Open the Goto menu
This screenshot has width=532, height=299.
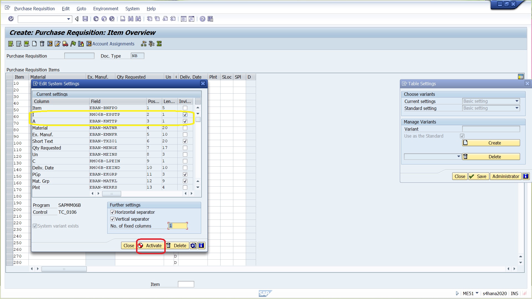click(x=81, y=9)
